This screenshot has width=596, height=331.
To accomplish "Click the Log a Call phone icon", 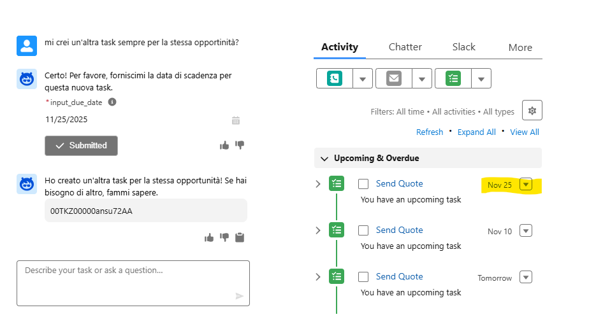I will [335, 78].
